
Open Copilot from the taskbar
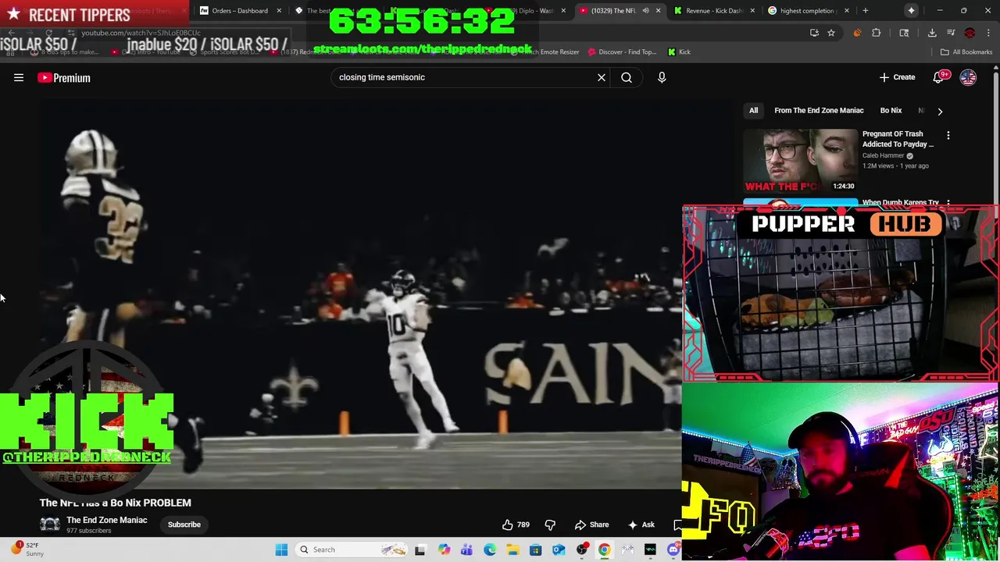[444, 550]
